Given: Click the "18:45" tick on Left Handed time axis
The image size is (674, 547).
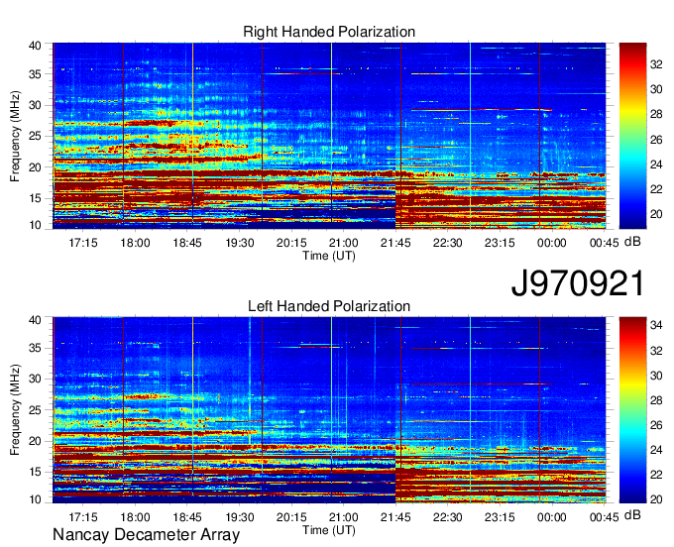Looking at the screenshot, I should pyautogui.click(x=187, y=517).
